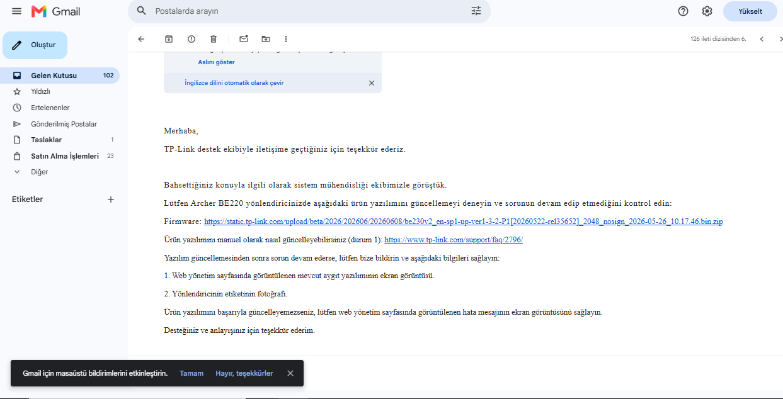The width and height of the screenshot is (783, 399).
Task: Click Aslını göster link
Action: (x=217, y=62)
